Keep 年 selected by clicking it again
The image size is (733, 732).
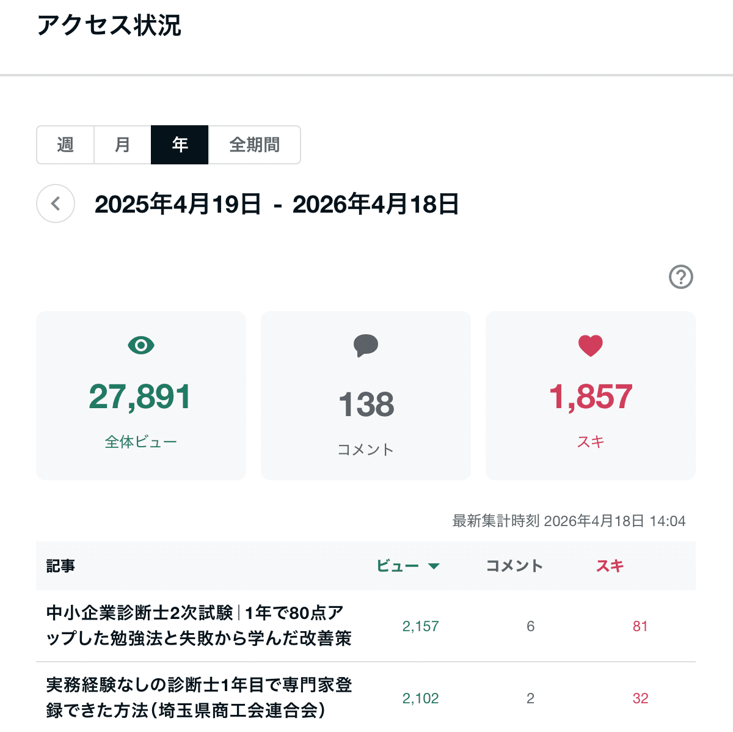point(180,145)
